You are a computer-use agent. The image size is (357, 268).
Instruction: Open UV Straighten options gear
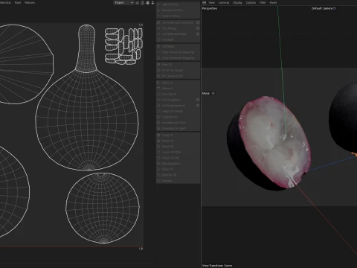point(198,100)
